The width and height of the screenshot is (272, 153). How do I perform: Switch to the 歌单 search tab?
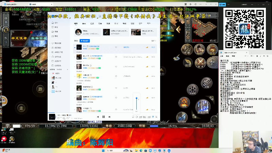point(100,23)
